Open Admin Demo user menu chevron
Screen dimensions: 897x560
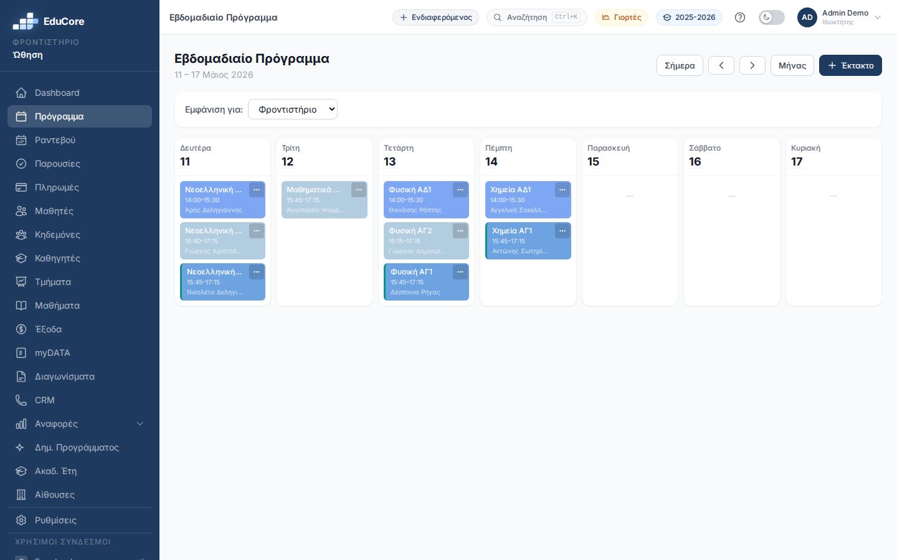pos(878,17)
